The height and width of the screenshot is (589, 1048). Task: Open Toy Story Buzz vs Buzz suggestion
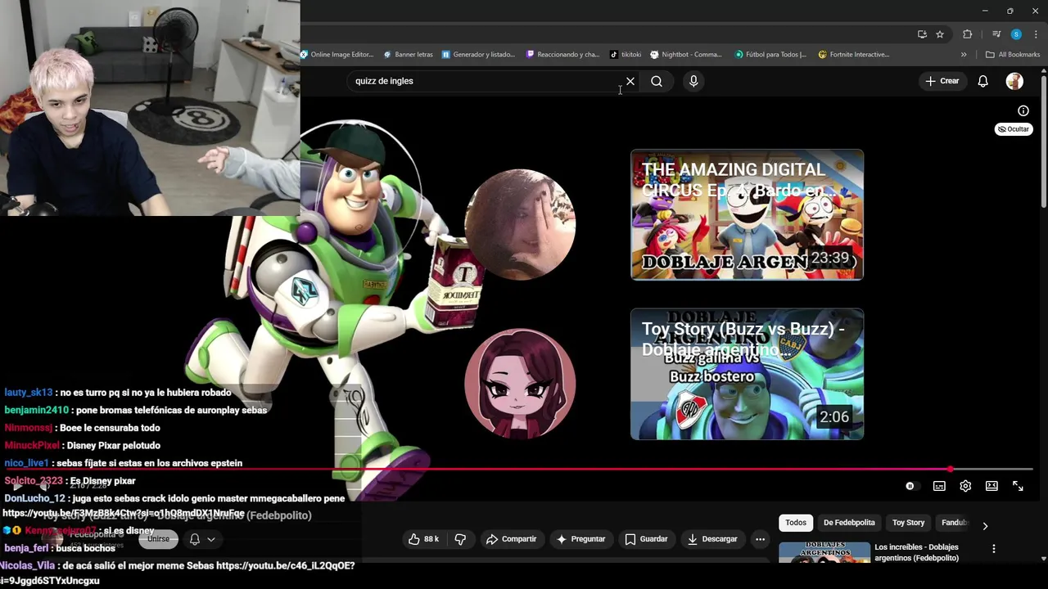click(x=747, y=374)
